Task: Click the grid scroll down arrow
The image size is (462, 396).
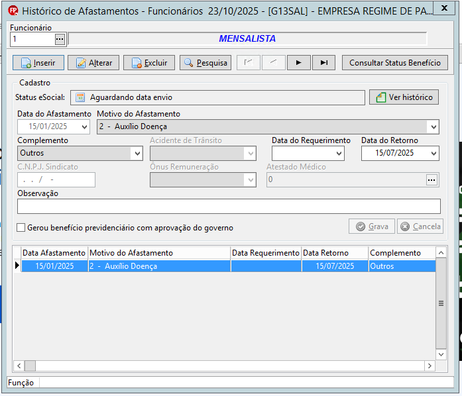Action: click(441, 354)
